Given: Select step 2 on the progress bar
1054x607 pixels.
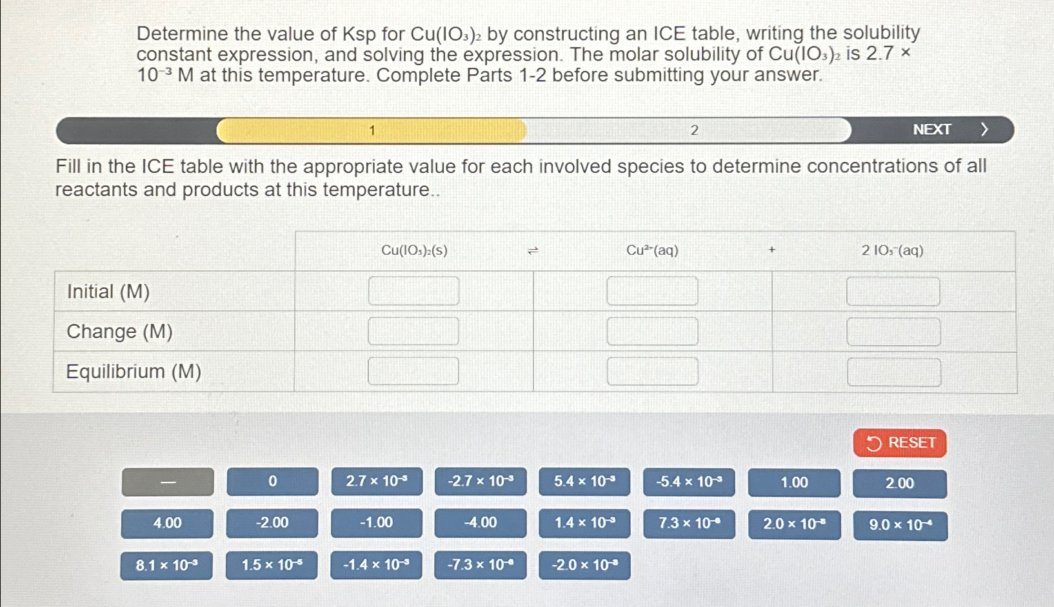Looking at the screenshot, I should 694,130.
